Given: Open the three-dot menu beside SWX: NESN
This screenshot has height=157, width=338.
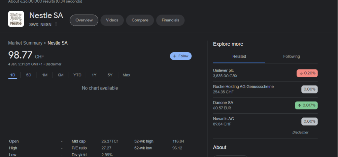Looking at the screenshot, I should pyautogui.click(x=56, y=24).
